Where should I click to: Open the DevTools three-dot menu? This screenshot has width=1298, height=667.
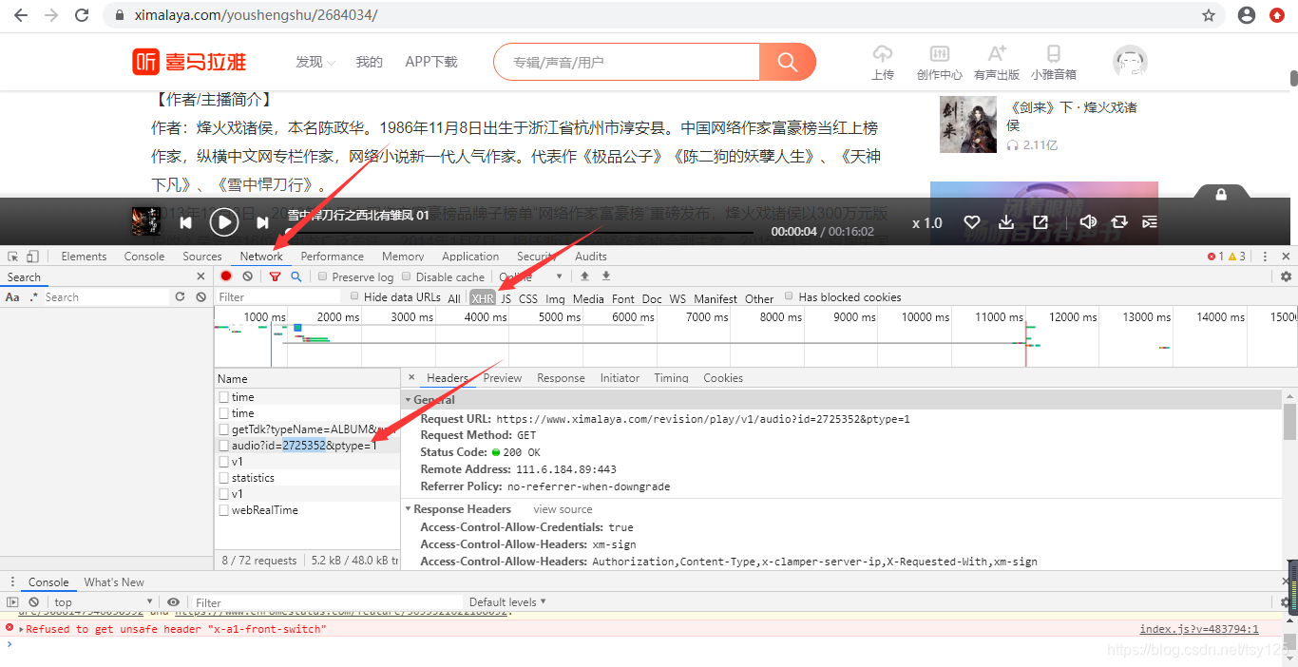1264,257
